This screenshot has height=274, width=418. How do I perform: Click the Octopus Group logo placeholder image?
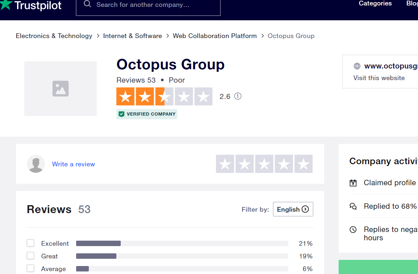pos(61,88)
